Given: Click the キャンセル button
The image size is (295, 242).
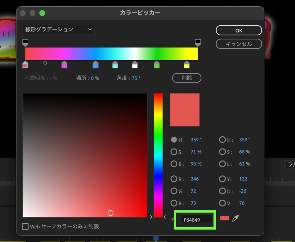Looking at the screenshot, I should tap(239, 44).
